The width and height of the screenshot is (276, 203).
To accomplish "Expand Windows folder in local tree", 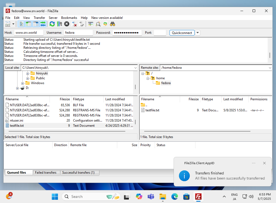I will tap(23, 83).
